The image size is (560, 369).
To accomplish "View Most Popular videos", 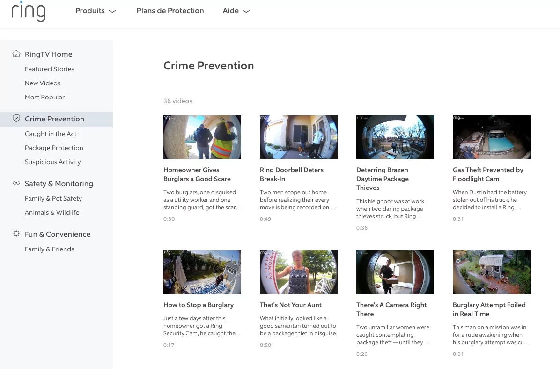I will tap(44, 97).
